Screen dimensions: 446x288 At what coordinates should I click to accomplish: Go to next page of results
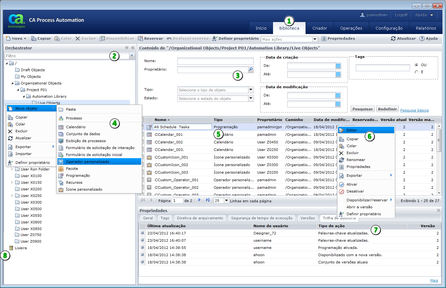click(x=199, y=200)
